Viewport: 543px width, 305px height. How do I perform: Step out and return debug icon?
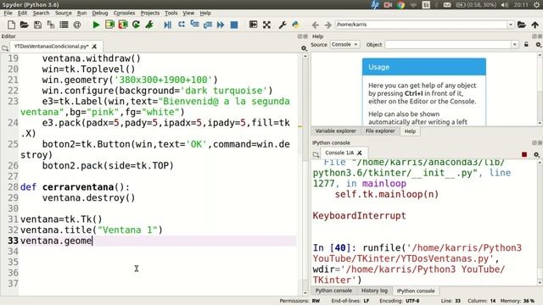point(208,25)
